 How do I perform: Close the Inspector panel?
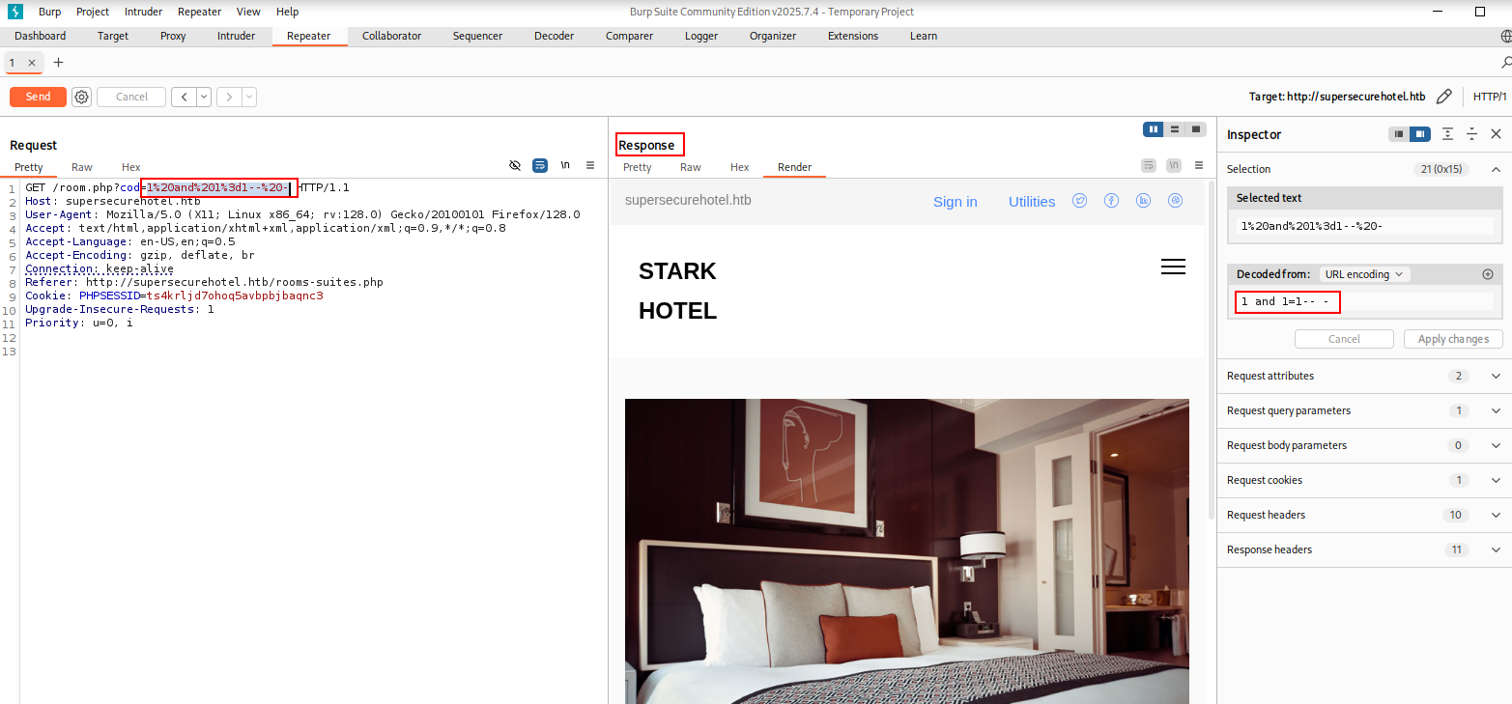click(1496, 134)
